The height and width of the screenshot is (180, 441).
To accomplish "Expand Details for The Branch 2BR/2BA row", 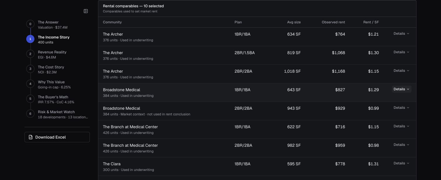I will pyautogui.click(x=401, y=145).
